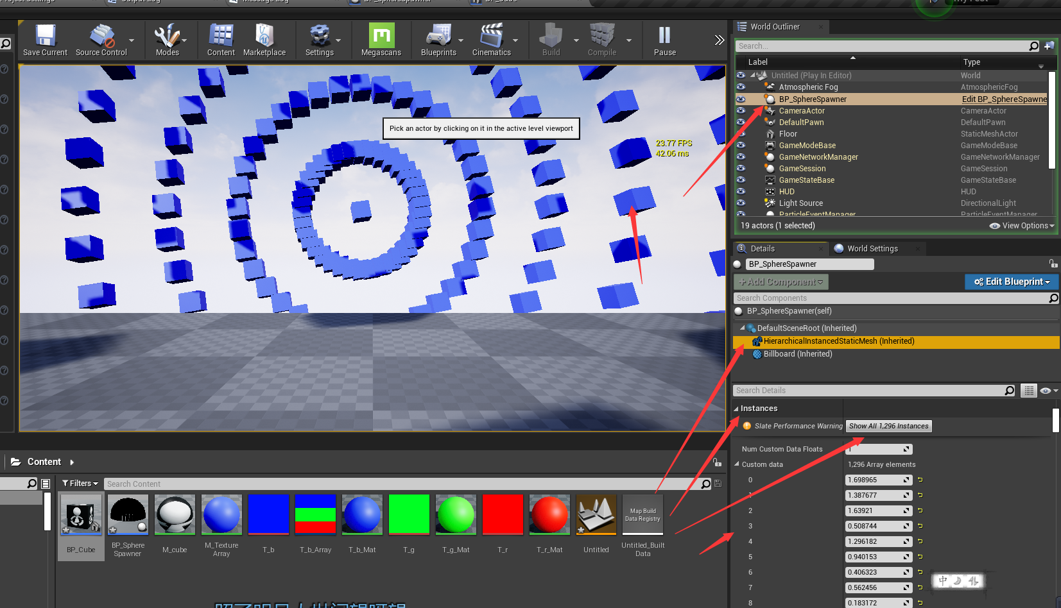Toggle visibility of the Light Source actor
Viewport: 1061px width, 608px height.
[x=741, y=203]
